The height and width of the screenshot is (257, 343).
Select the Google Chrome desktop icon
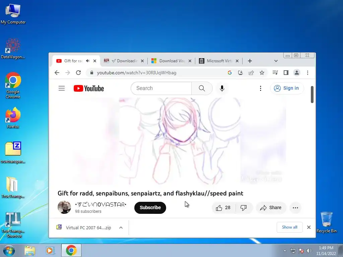[x=13, y=85]
